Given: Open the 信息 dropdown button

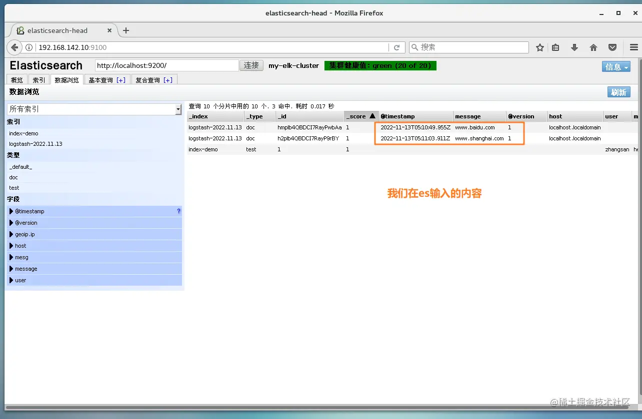Looking at the screenshot, I should coord(616,66).
